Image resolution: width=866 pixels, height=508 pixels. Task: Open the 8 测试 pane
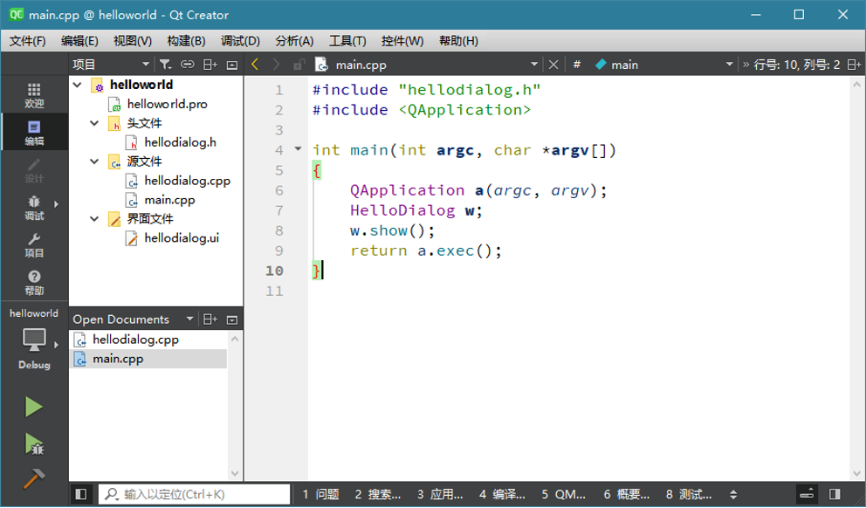(x=689, y=494)
